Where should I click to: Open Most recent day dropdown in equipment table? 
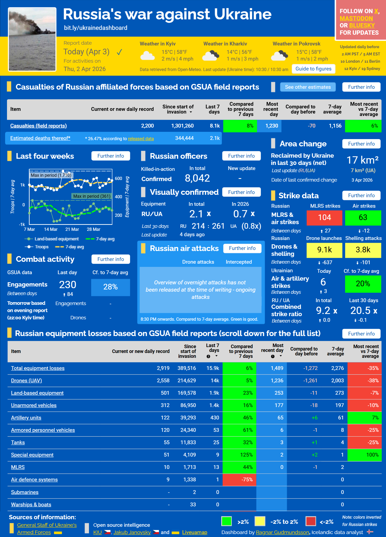point(281,356)
